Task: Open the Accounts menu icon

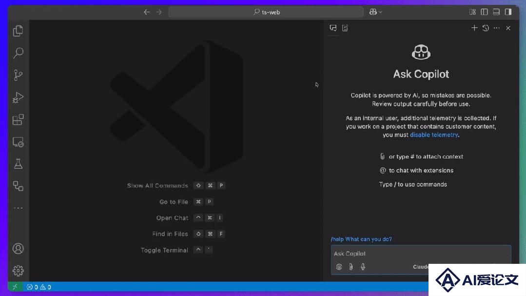Action: pos(18,249)
